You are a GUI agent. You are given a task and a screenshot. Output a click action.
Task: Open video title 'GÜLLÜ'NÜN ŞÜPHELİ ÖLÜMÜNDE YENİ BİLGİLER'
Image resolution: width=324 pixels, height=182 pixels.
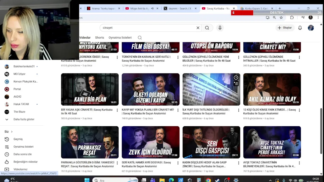[206, 59]
